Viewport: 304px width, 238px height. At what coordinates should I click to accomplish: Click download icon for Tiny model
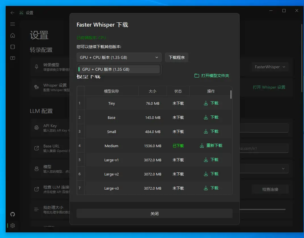[x=206, y=103]
